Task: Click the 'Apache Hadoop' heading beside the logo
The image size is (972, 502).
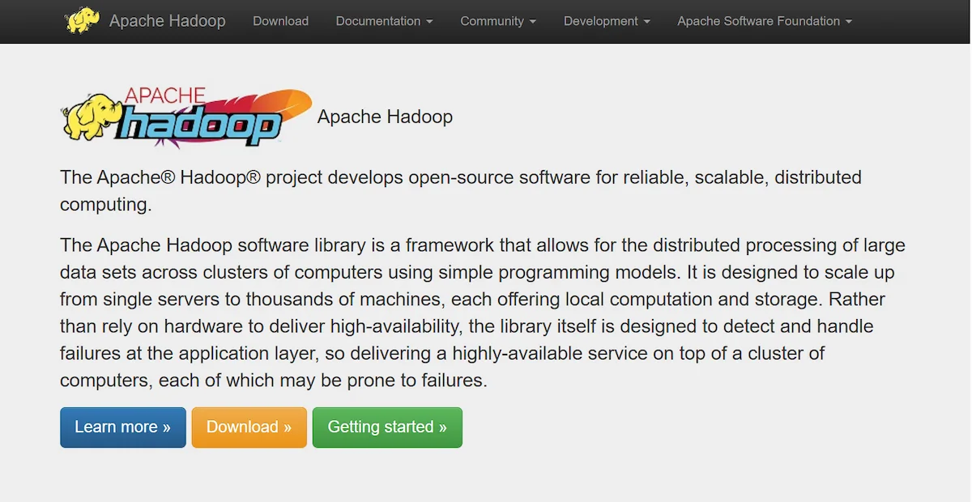Action: (385, 117)
